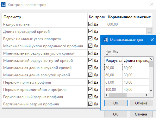Select the Длина переходной кривой parameter name

pyautogui.click(x=26, y=32)
